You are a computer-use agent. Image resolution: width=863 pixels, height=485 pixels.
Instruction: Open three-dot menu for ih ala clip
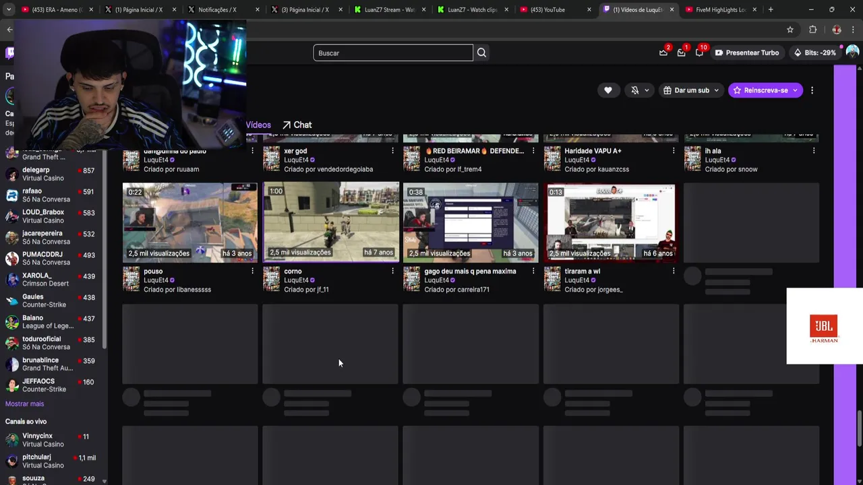point(813,151)
